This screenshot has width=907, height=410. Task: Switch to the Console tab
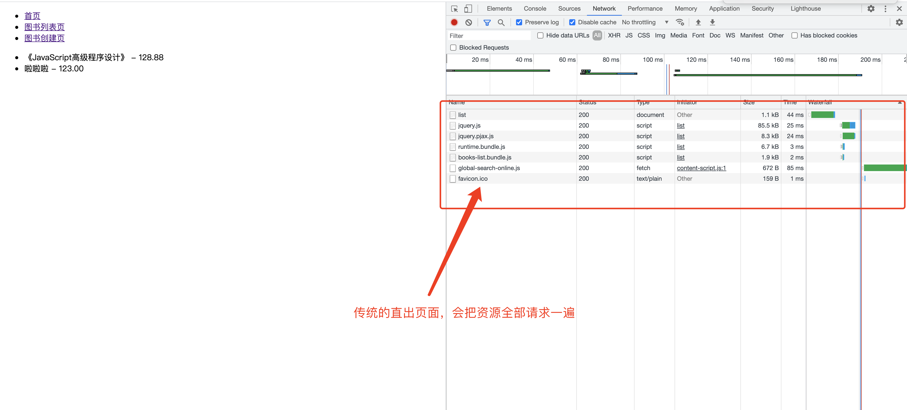535,8
